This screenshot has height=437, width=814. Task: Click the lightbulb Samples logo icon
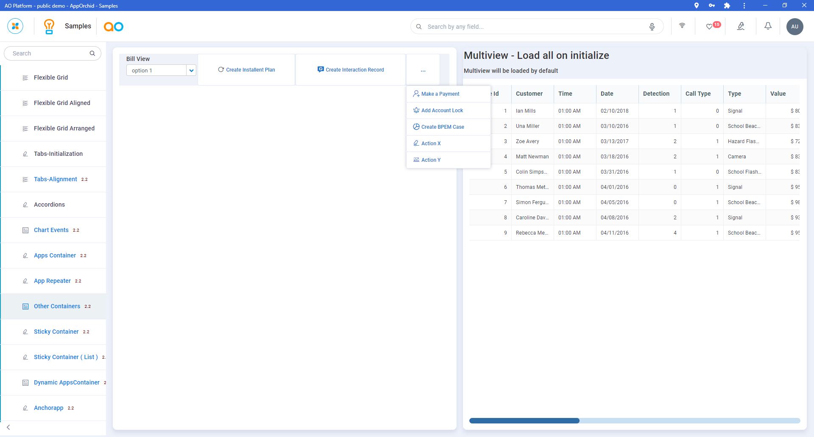pos(49,26)
